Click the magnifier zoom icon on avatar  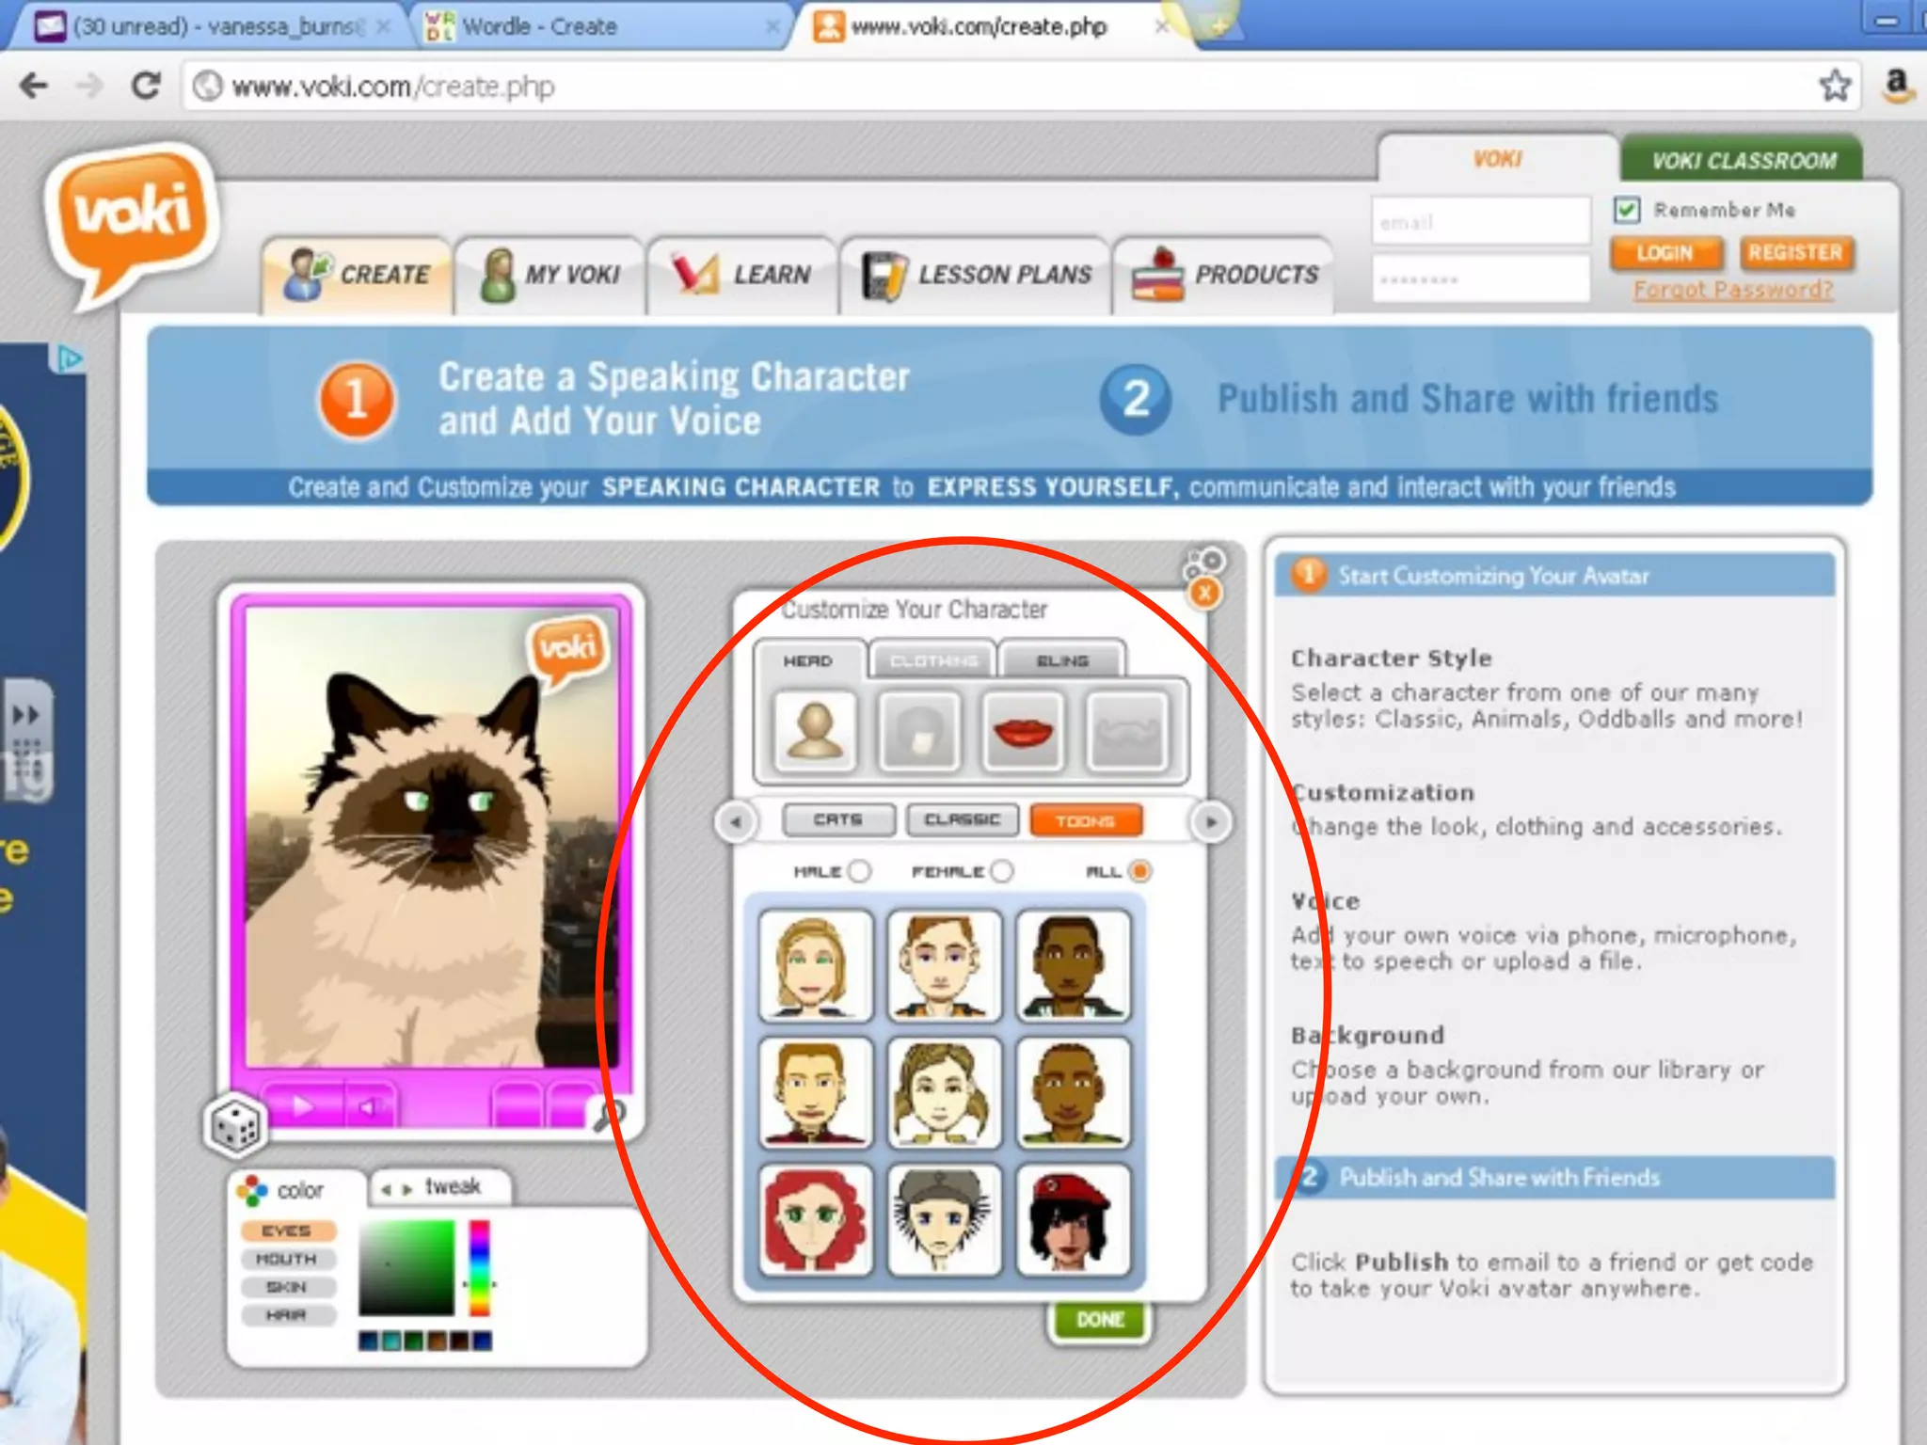pyautogui.click(x=610, y=1116)
